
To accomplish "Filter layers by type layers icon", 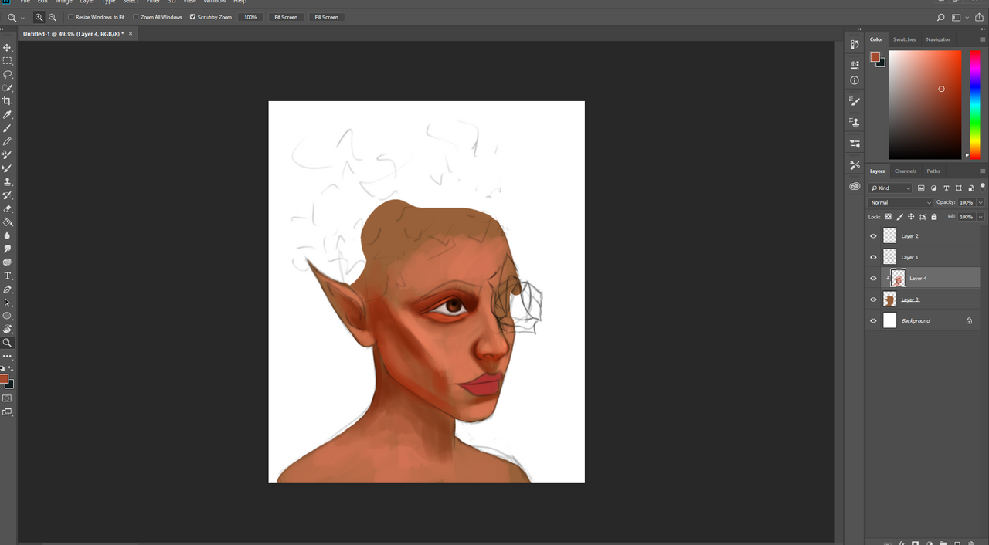I will click(x=947, y=188).
